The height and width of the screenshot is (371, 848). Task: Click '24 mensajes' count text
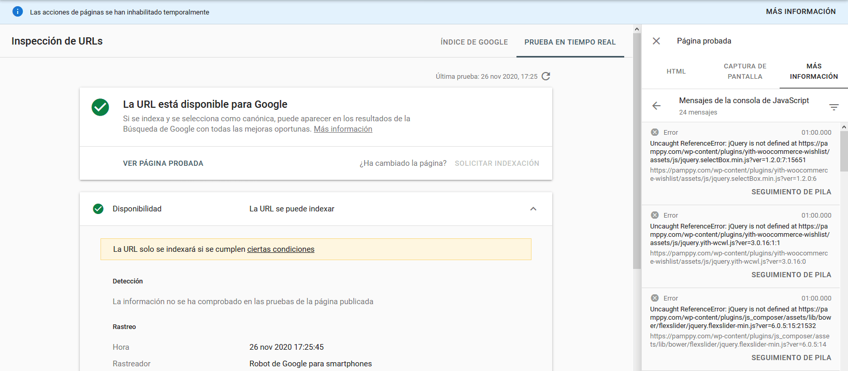coord(698,112)
